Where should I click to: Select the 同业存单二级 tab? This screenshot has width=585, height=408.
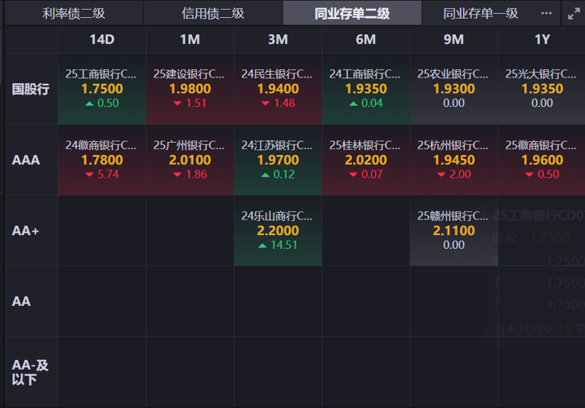(x=352, y=13)
